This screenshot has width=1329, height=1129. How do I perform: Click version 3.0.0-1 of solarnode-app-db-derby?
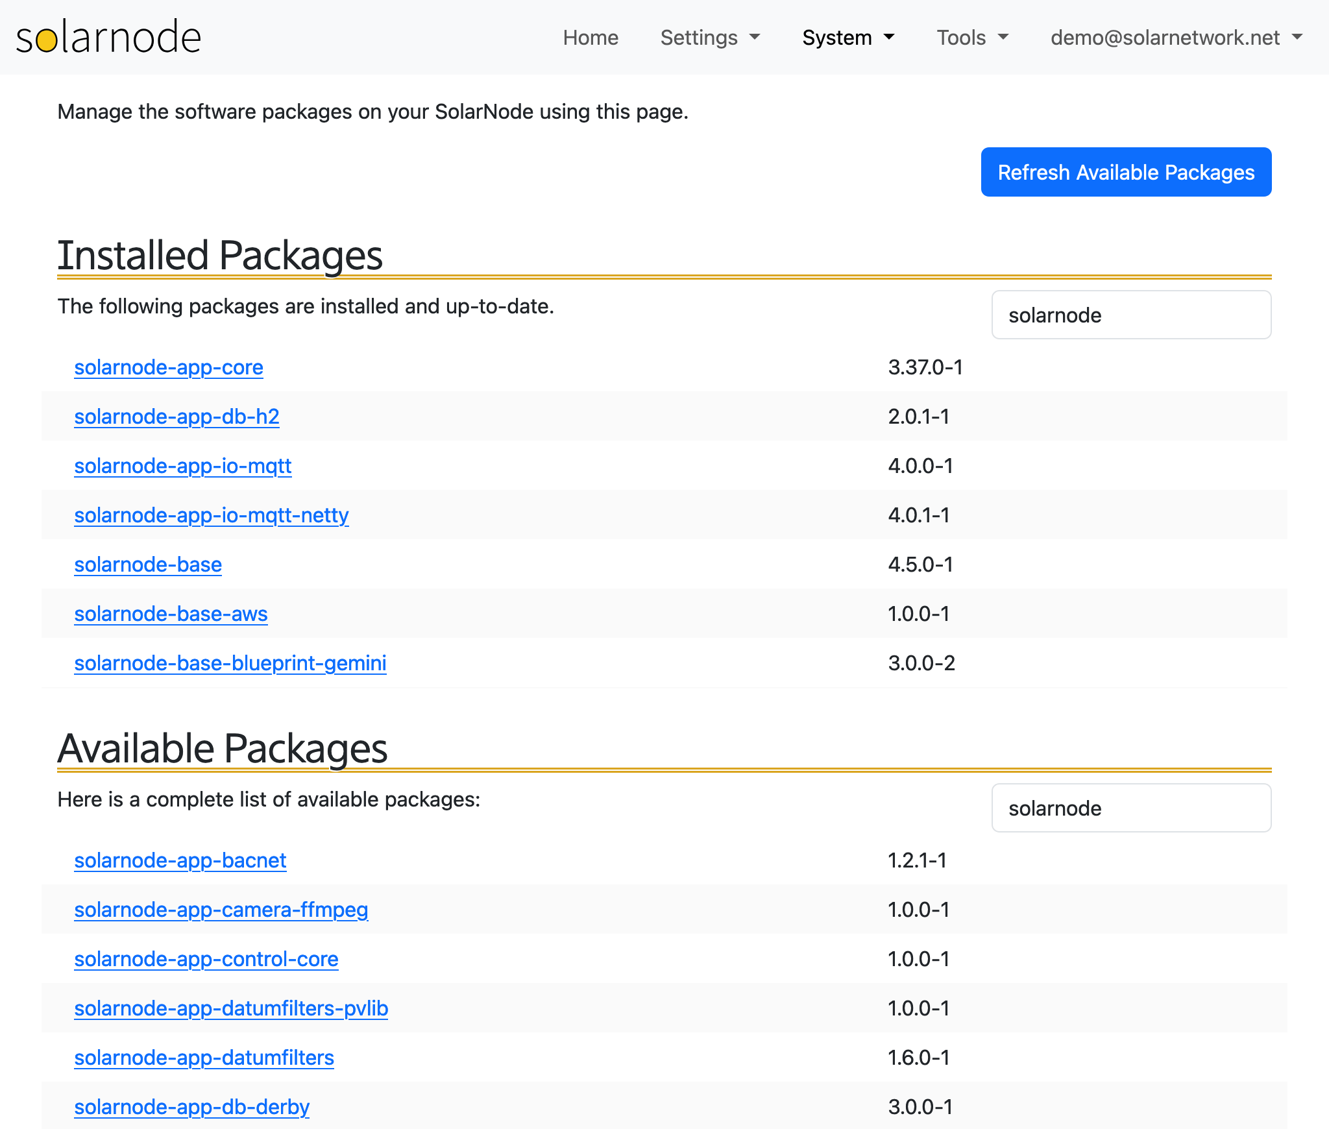(x=921, y=1107)
